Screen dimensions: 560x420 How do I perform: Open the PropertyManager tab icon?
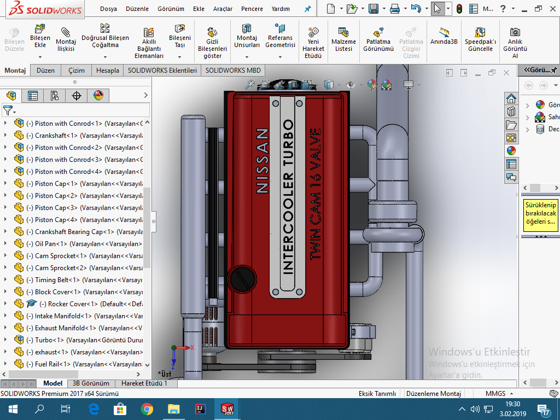tap(32, 95)
